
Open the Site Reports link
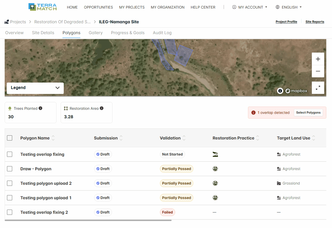tap(315, 22)
